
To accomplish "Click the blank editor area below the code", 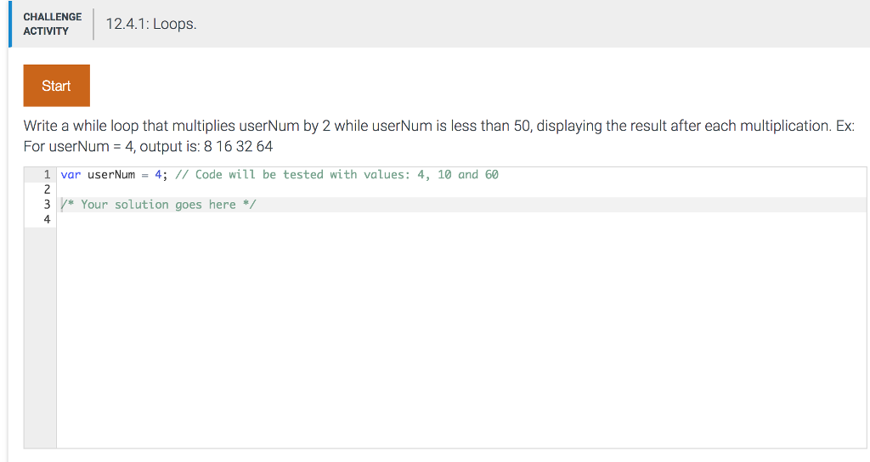I will [x=459, y=340].
